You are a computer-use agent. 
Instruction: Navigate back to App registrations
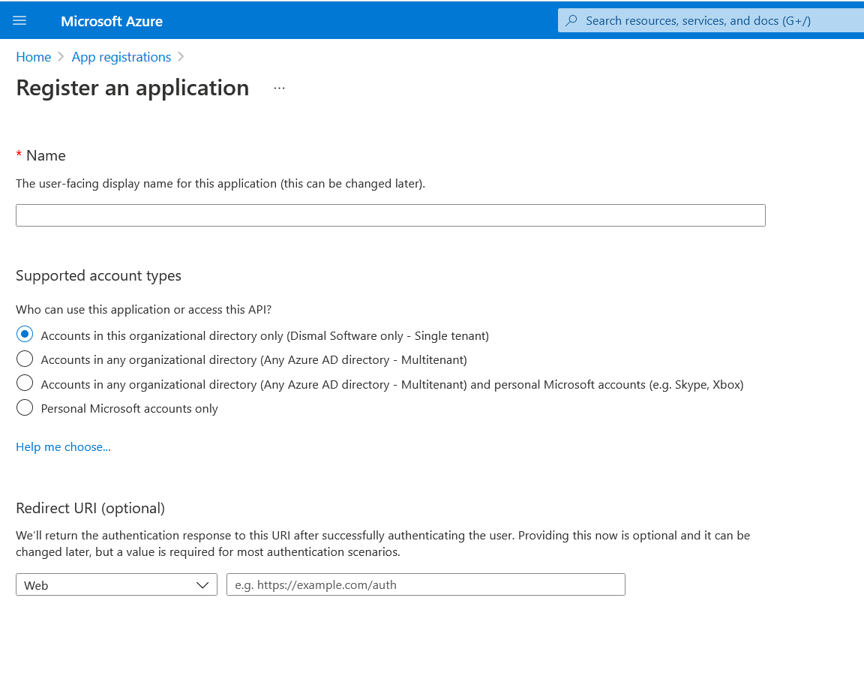[121, 57]
